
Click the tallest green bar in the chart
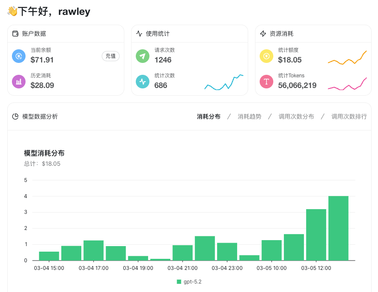[x=338, y=228]
